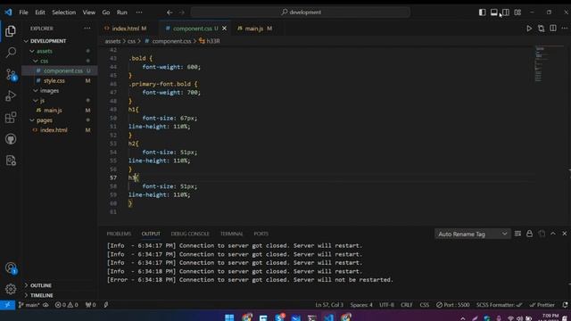Viewport: 571px width, 321px height.
Task: Close the component.css tab
Action: point(224,29)
